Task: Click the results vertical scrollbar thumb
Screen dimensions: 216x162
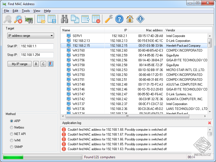Action: [x=210, y=43]
